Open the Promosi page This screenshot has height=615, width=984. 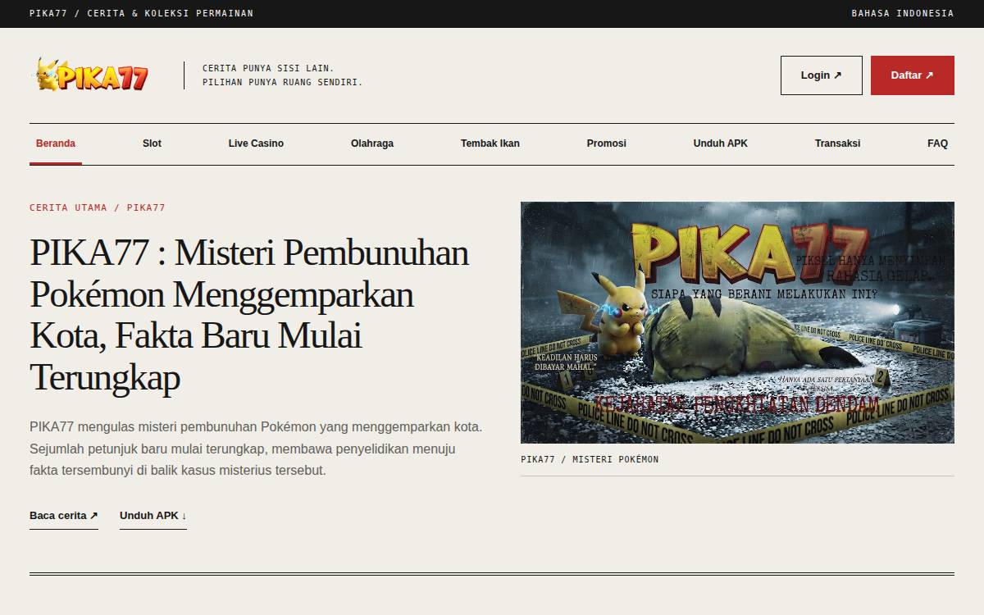click(x=607, y=143)
